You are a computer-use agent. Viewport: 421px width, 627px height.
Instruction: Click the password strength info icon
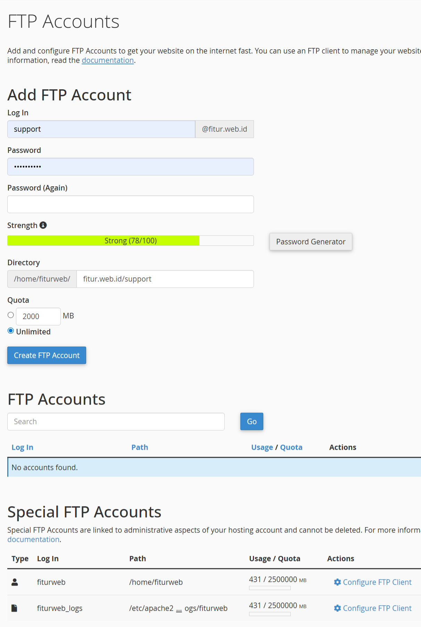(x=43, y=225)
